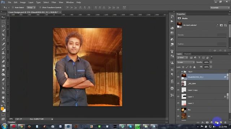This screenshot has width=231, height=129.
Task: Open the Window menu
Action: pos(70,3)
